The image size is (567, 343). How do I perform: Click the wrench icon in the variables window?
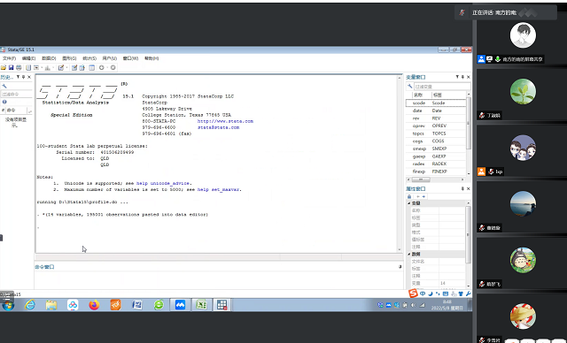tap(409, 87)
